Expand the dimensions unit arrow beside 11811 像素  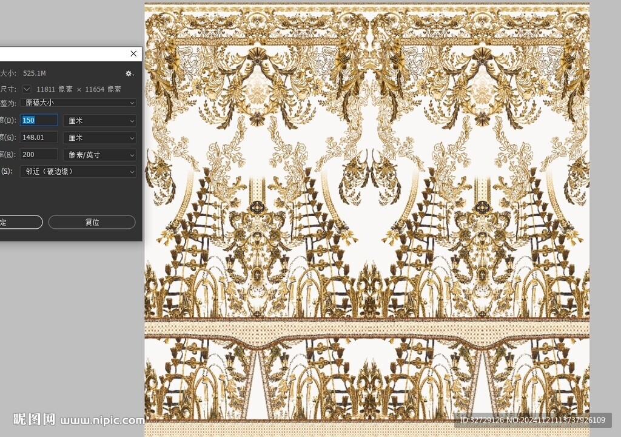[26, 89]
